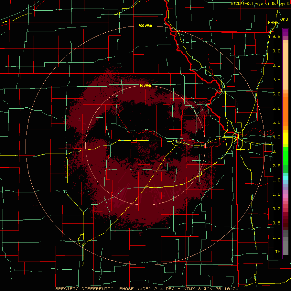Pick the pink color band in legend
291x291 pixels.
286,196
